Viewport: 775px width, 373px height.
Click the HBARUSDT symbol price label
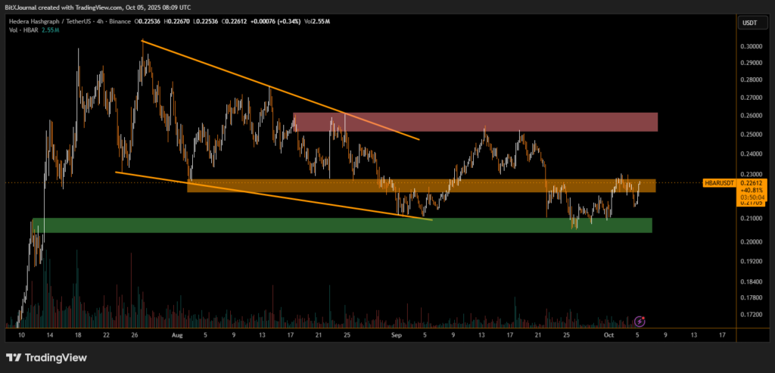(x=720, y=183)
